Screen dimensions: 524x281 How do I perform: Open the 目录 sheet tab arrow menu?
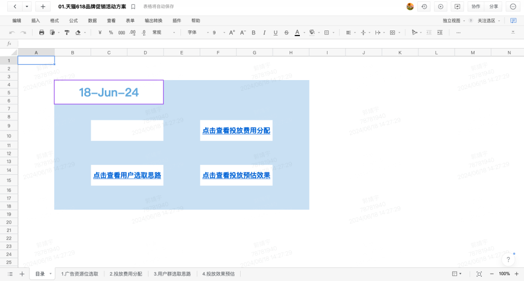tap(50, 274)
